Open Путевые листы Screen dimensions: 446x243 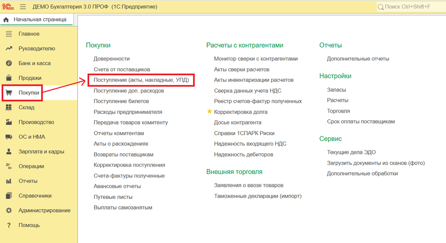pos(113,197)
